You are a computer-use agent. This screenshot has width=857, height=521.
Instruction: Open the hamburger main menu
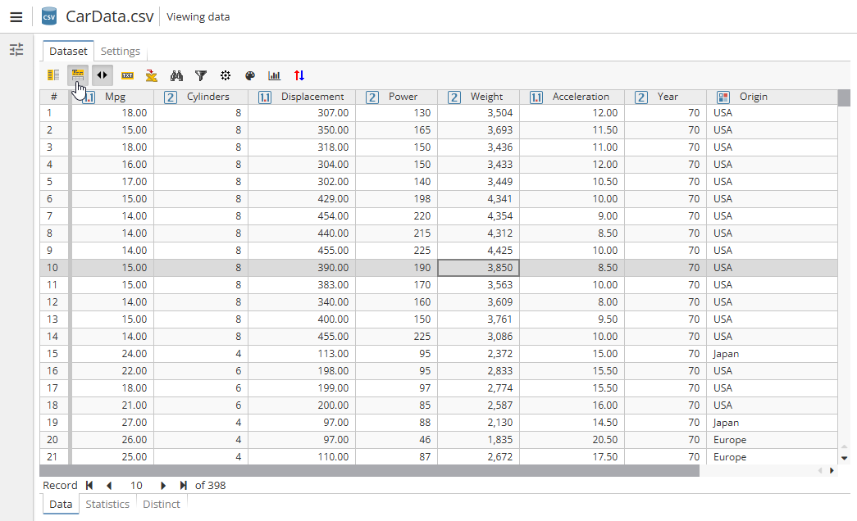click(x=16, y=16)
